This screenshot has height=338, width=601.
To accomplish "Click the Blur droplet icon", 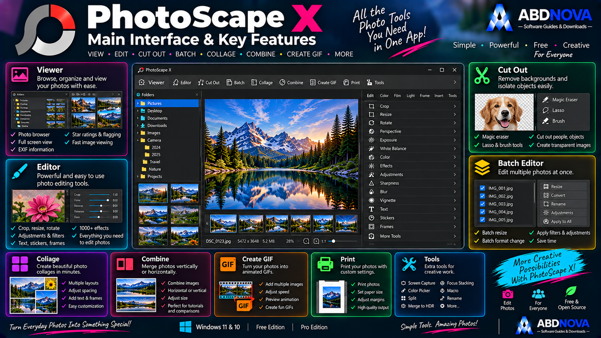I will click(x=371, y=192).
